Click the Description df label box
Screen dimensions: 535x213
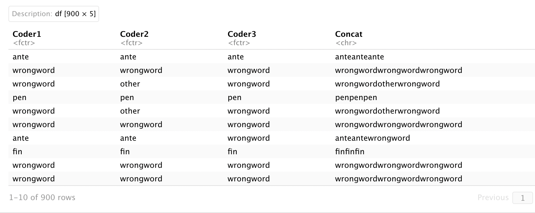(x=54, y=14)
